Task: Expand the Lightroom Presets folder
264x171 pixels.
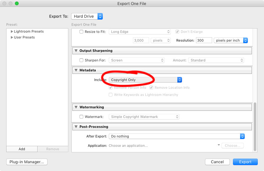Action: [x=12, y=31]
